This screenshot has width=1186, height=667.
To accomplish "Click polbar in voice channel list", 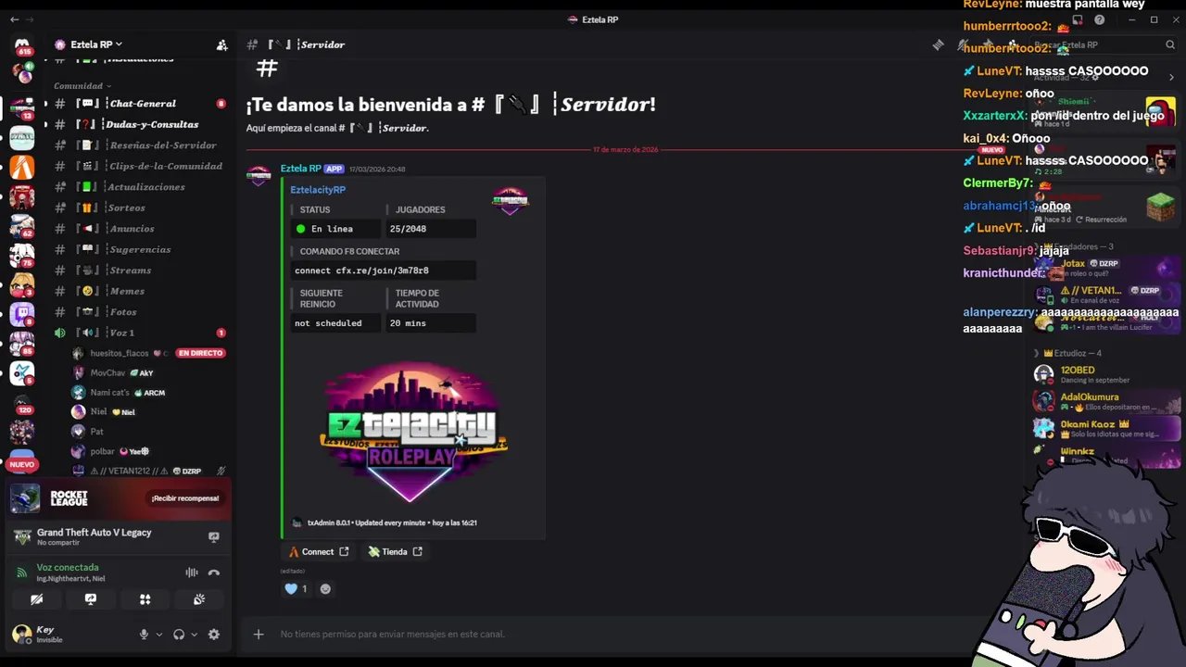I will [102, 451].
